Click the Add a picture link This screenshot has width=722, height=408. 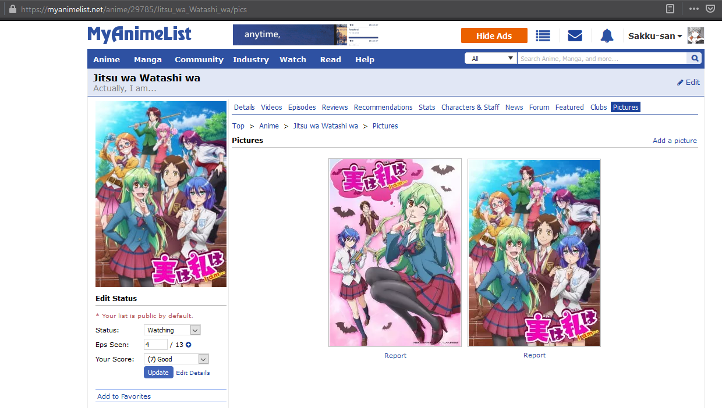(675, 141)
